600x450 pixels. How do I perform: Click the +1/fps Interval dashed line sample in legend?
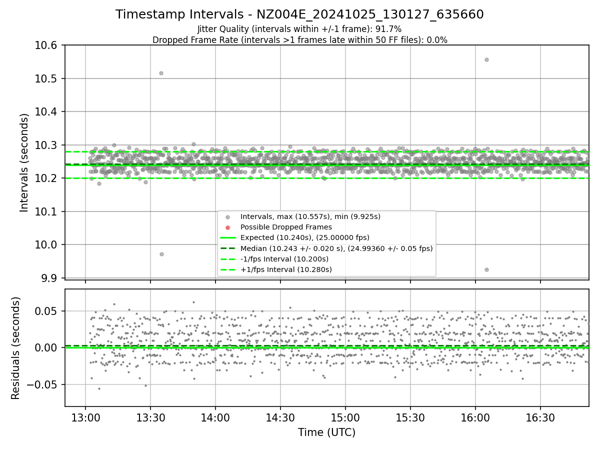[228, 269]
